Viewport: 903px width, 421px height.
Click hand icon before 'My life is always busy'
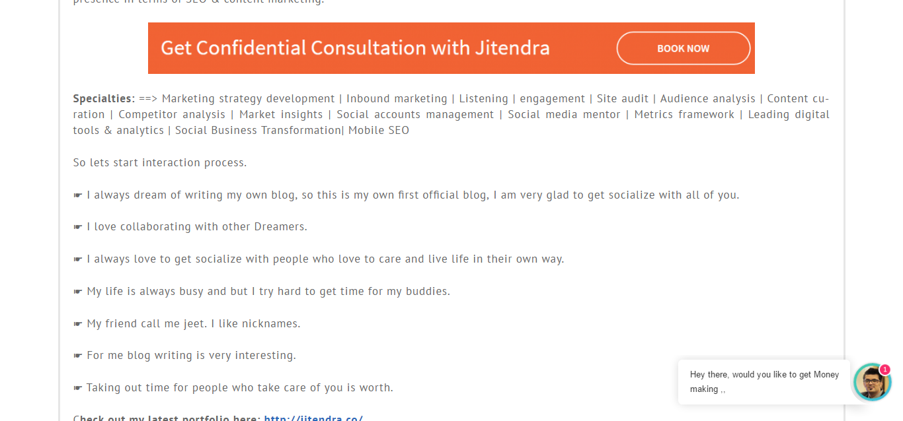(x=78, y=292)
